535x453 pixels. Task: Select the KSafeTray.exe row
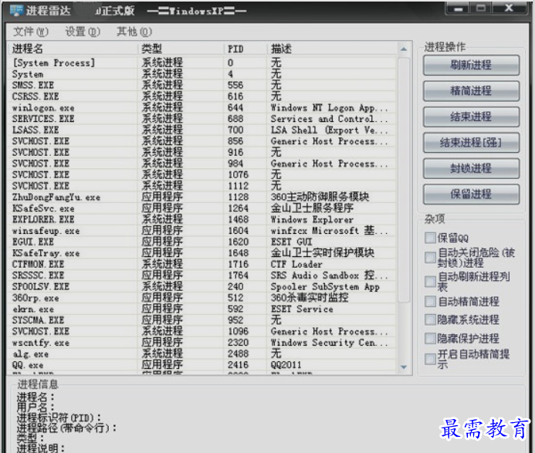pyautogui.click(x=202, y=253)
